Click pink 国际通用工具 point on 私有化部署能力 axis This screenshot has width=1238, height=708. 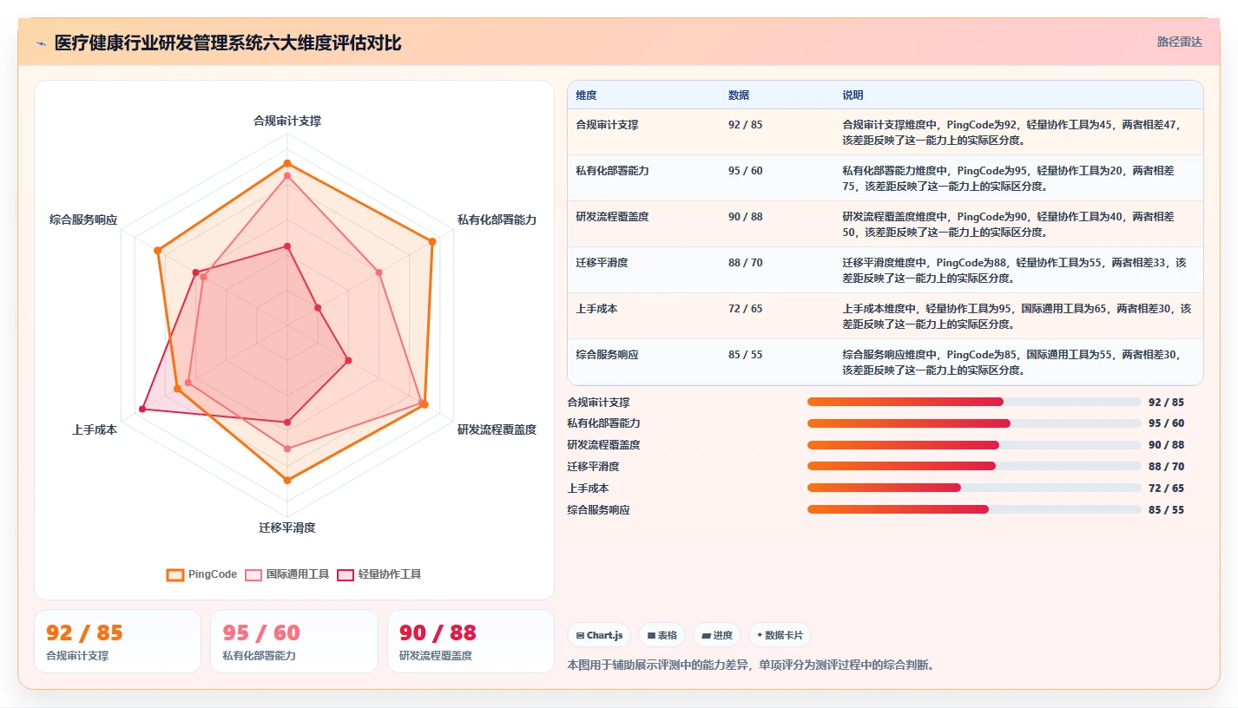[x=379, y=272]
